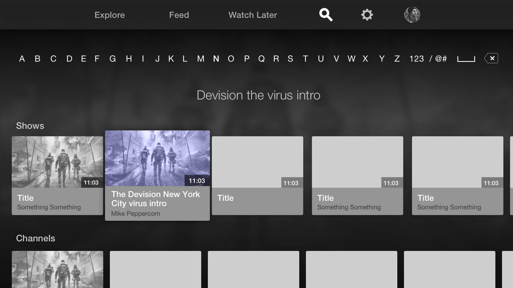
Task: Choose letter V on the keyboard
Action: pyautogui.click(x=336, y=59)
